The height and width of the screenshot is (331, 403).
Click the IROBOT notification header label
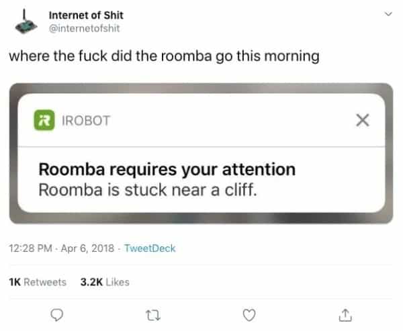coord(86,121)
